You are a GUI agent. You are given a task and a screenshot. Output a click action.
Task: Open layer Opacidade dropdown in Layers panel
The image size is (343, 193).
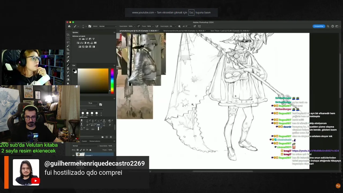point(114,146)
